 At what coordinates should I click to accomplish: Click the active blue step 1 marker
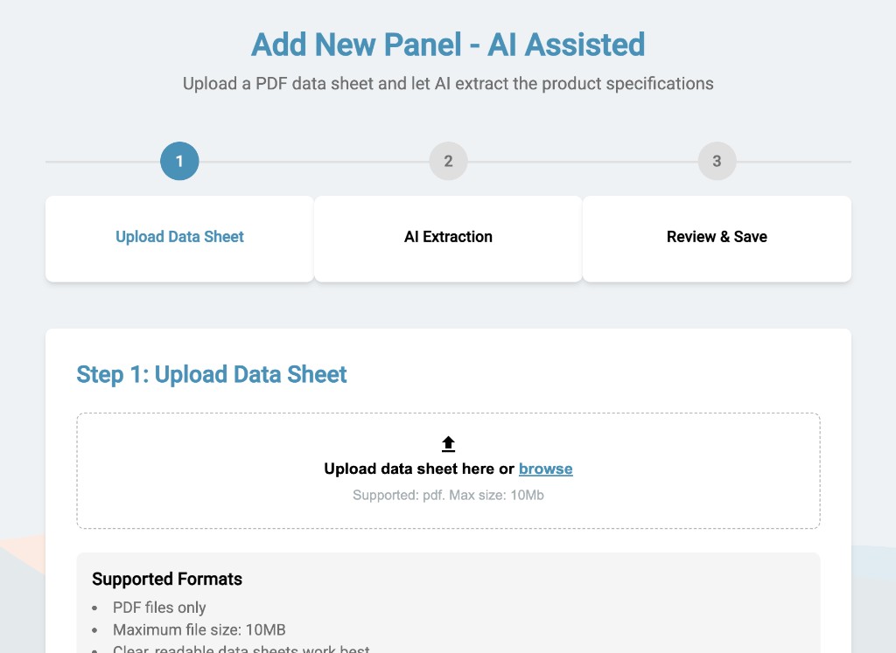click(179, 161)
